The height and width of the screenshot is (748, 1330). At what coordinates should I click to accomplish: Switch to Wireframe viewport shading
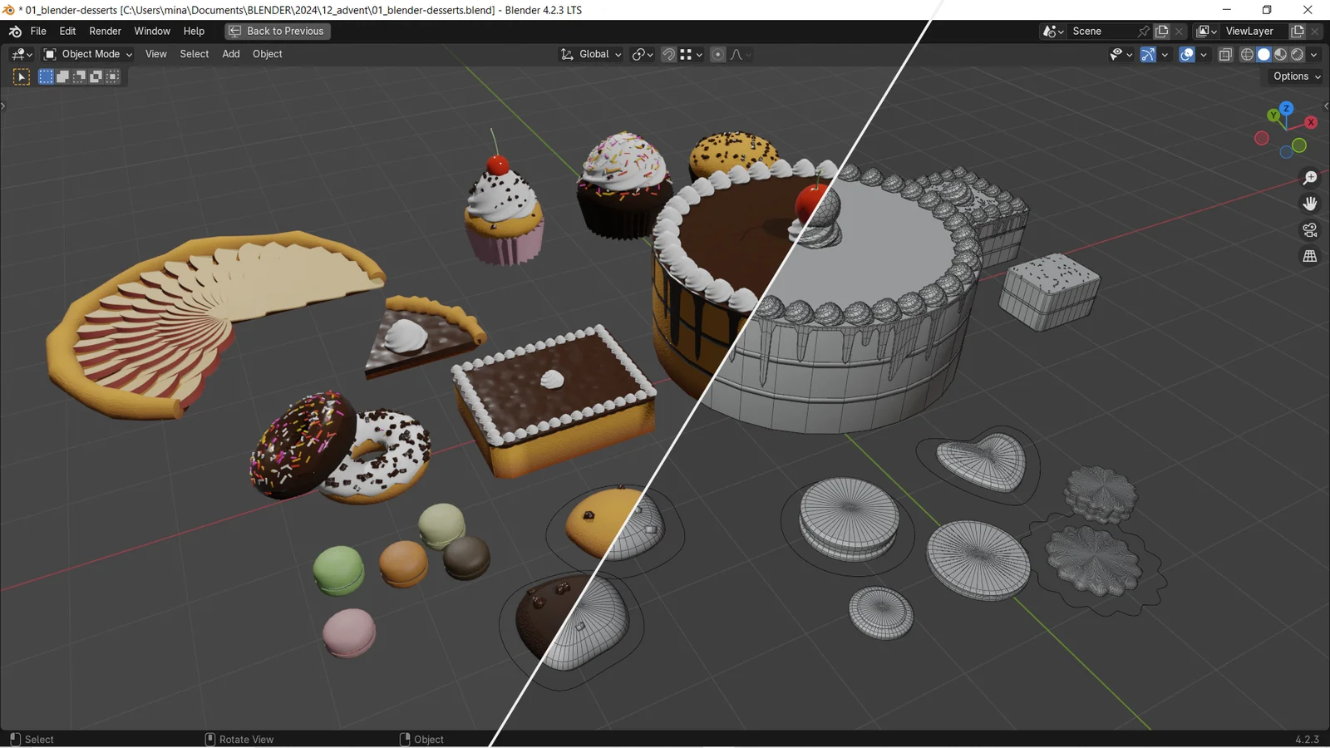click(1246, 54)
